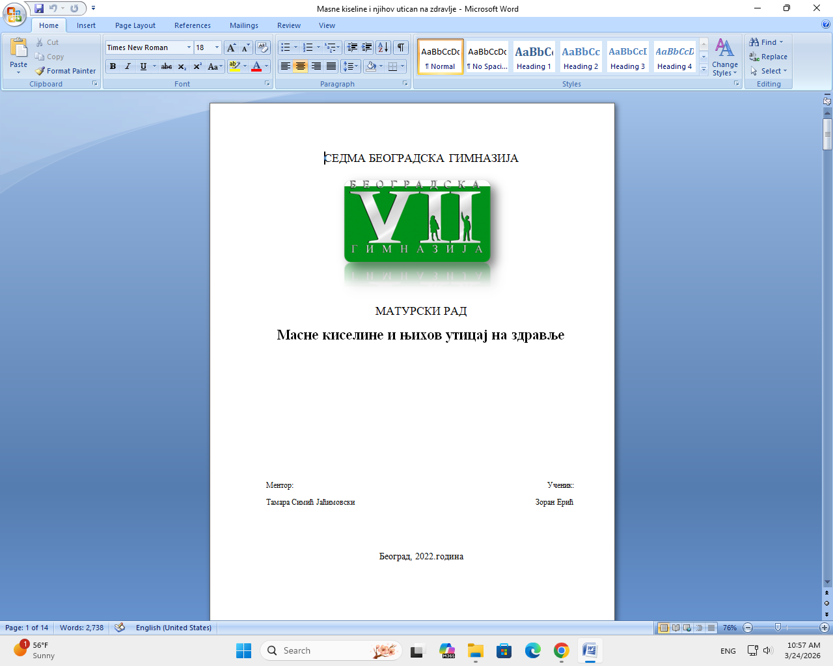833x666 pixels.
Task: Toggle Bold formatting
Action: [113, 66]
